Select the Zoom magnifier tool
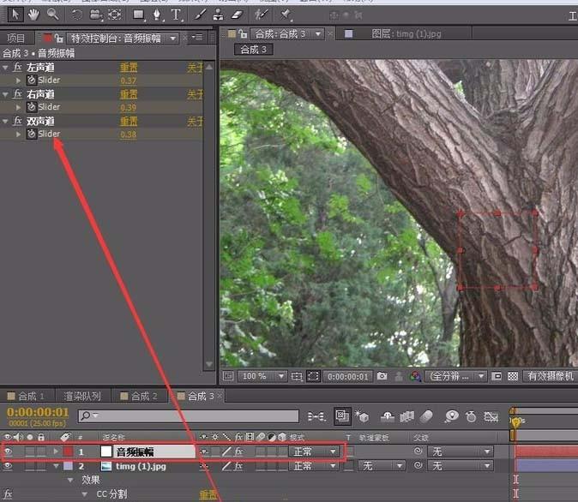 click(52, 15)
